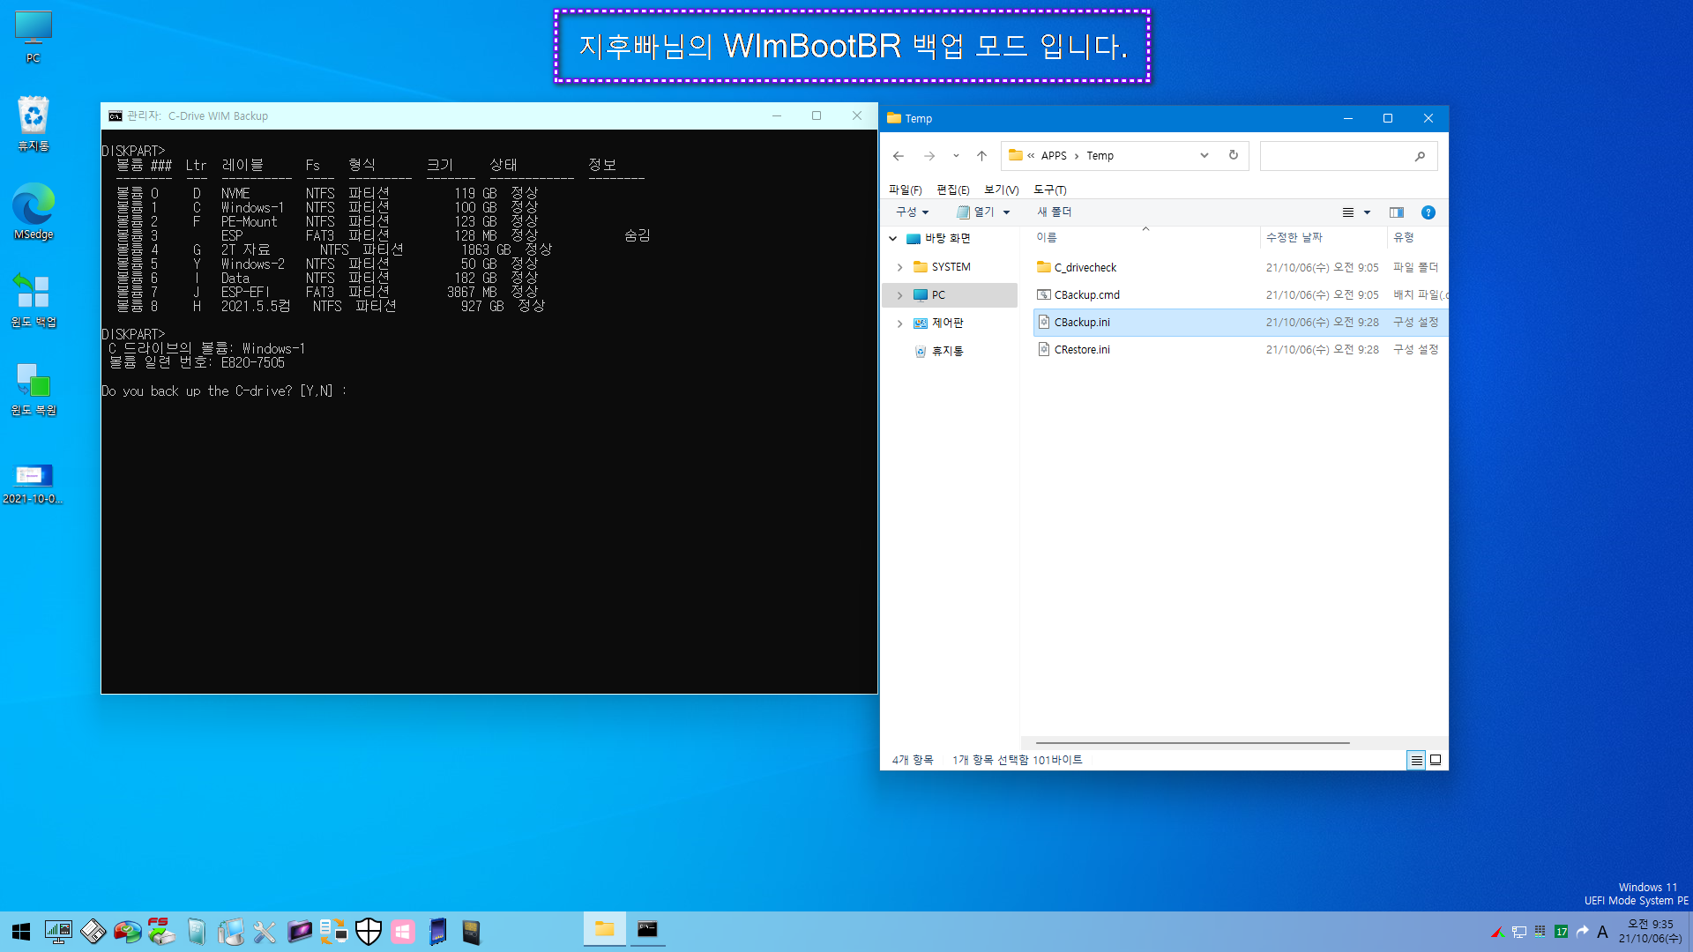Go back in Temp Explorer window
The width and height of the screenshot is (1693, 952).
pos(899,156)
